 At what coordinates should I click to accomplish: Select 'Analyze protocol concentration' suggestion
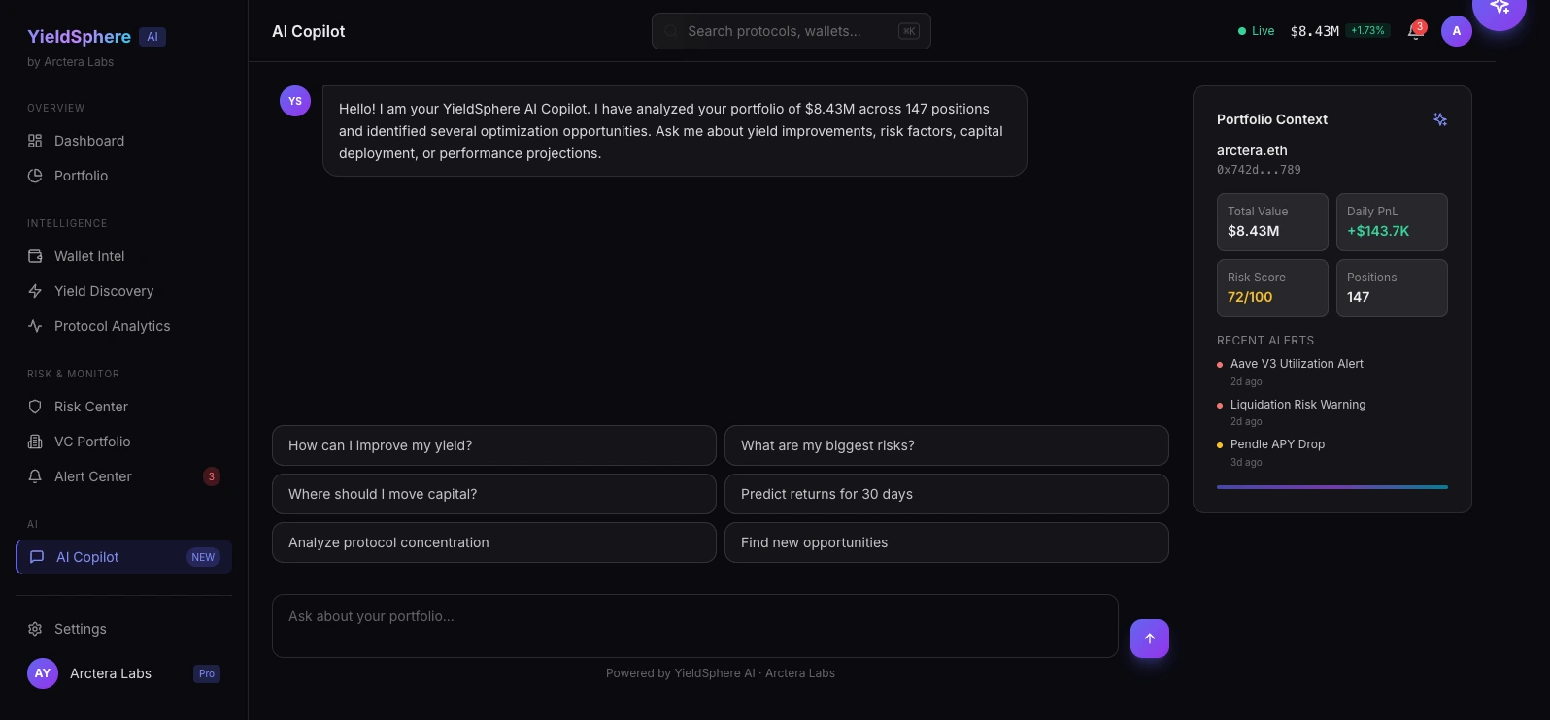[x=494, y=542]
